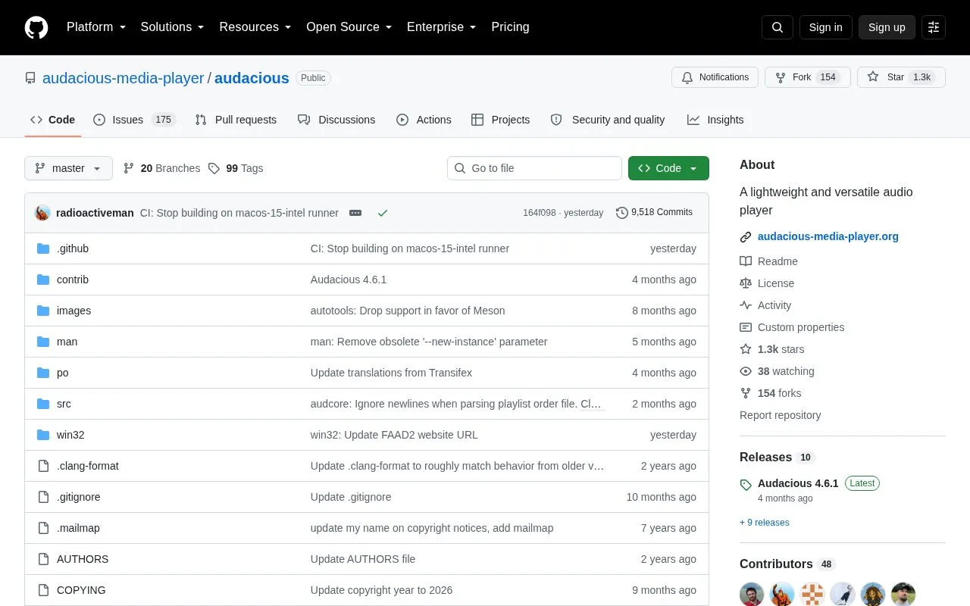Click the Sign up button
970x606 pixels.
(x=887, y=27)
